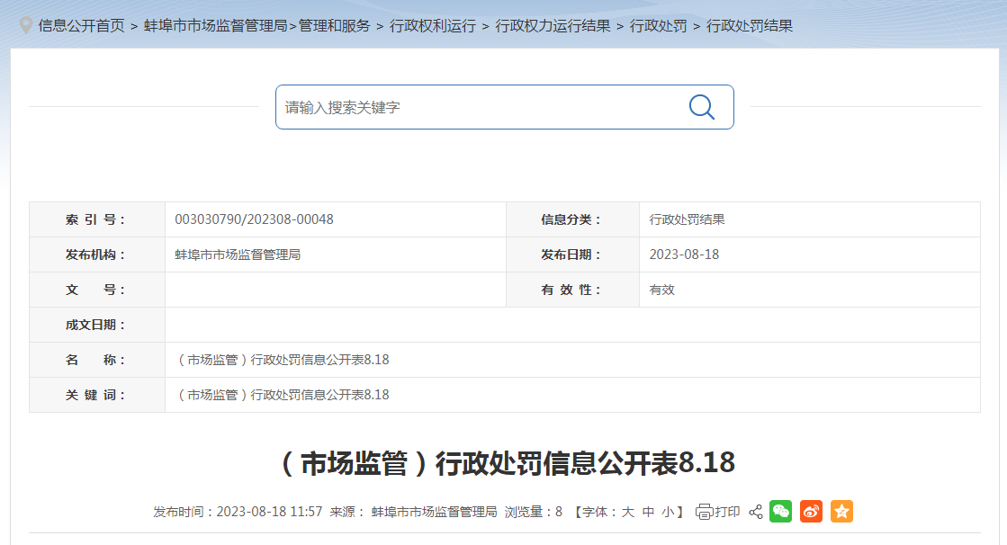
Task: Set font size to 小 (small)
Action: pyautogui.click(x=668, y=512)
